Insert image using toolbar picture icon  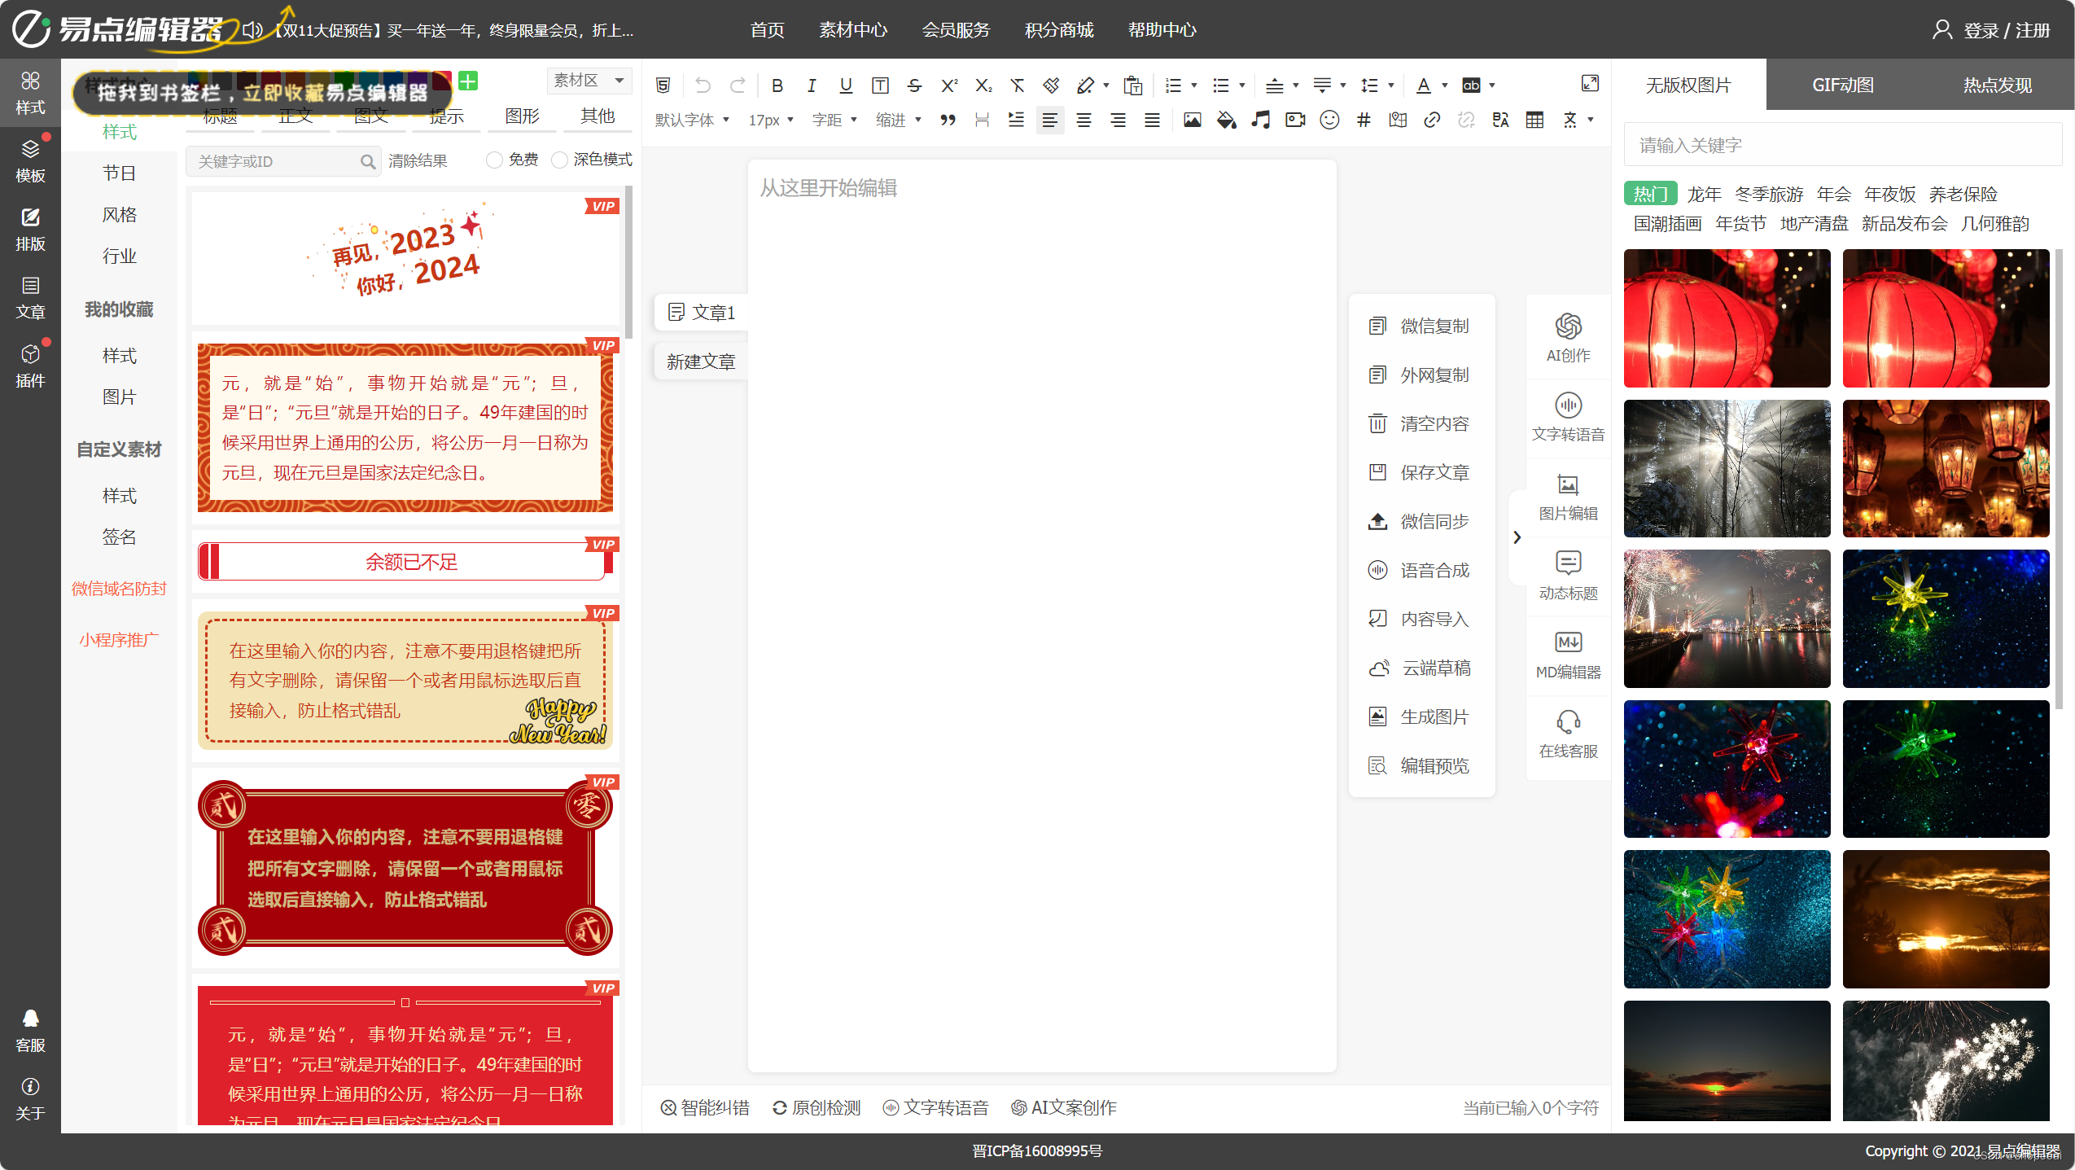point(1192,121)
